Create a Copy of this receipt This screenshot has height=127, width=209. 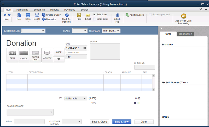click(x=51, y=15)
